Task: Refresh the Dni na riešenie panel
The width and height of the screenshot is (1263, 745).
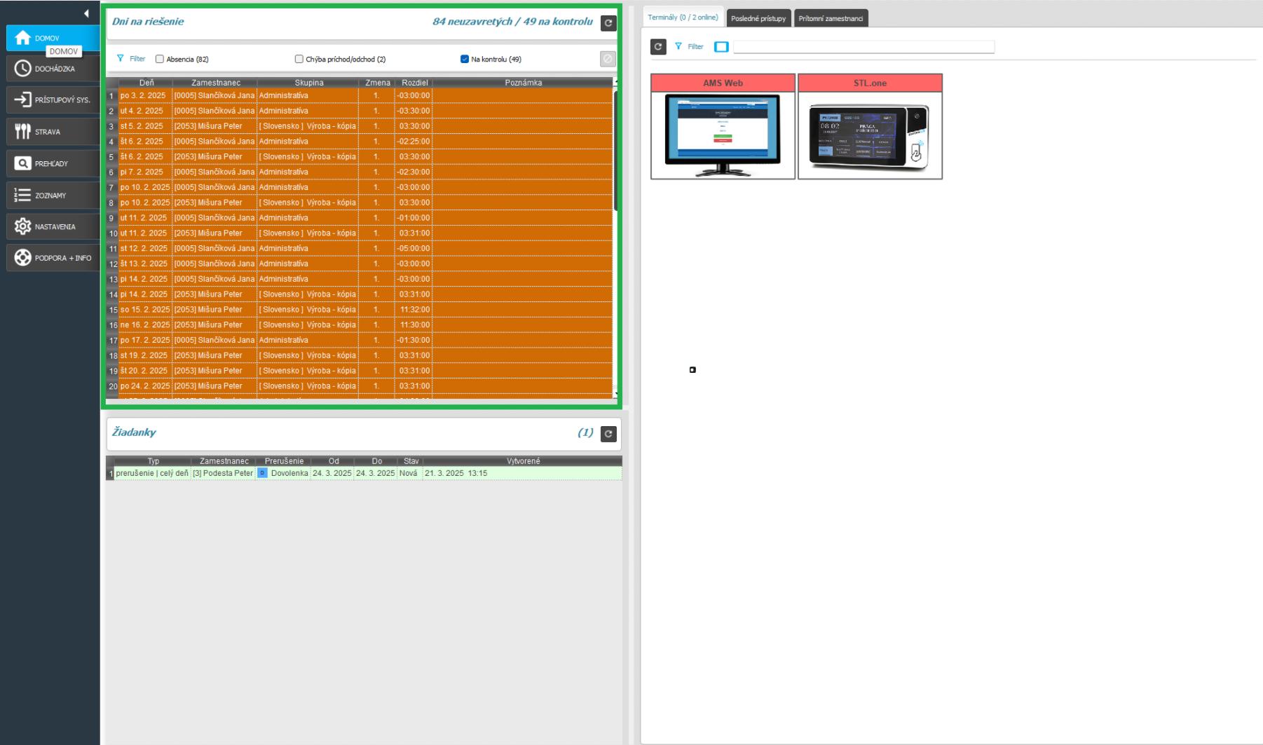Action: point(608,23)
